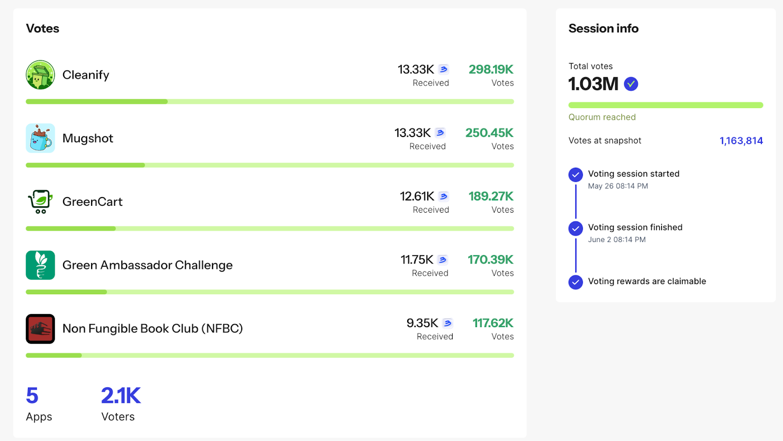Screen dimensions: 783x441
Task: Click the 298.19K votes figure for Cleanify
Action: click(491, 69)
